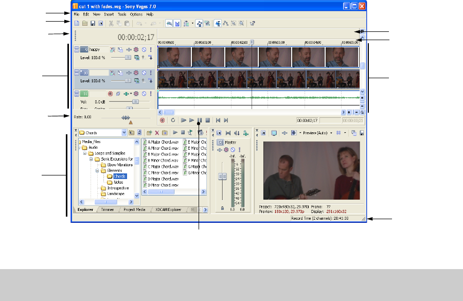Click the Pause button in transport bar
463x301 pixels.
[x=200, y=120]
